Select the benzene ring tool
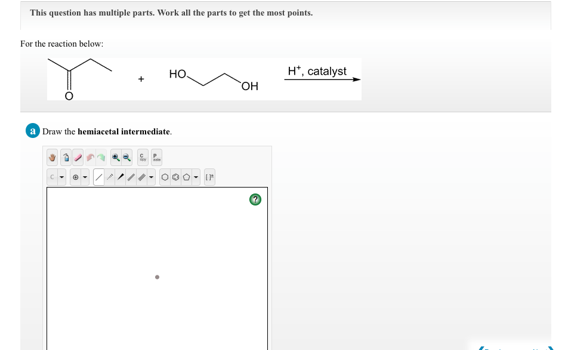 (x=175, y=177)
